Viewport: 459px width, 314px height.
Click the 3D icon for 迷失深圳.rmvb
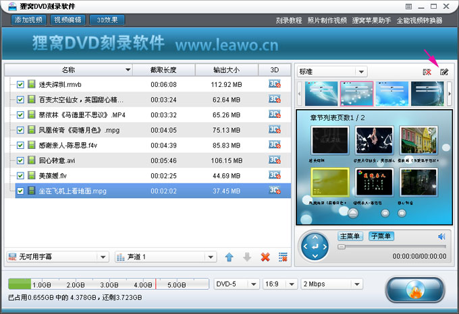275,84
